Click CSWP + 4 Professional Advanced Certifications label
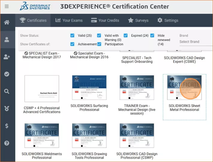The height and width of the screenshot is (162, 213). 42,110
